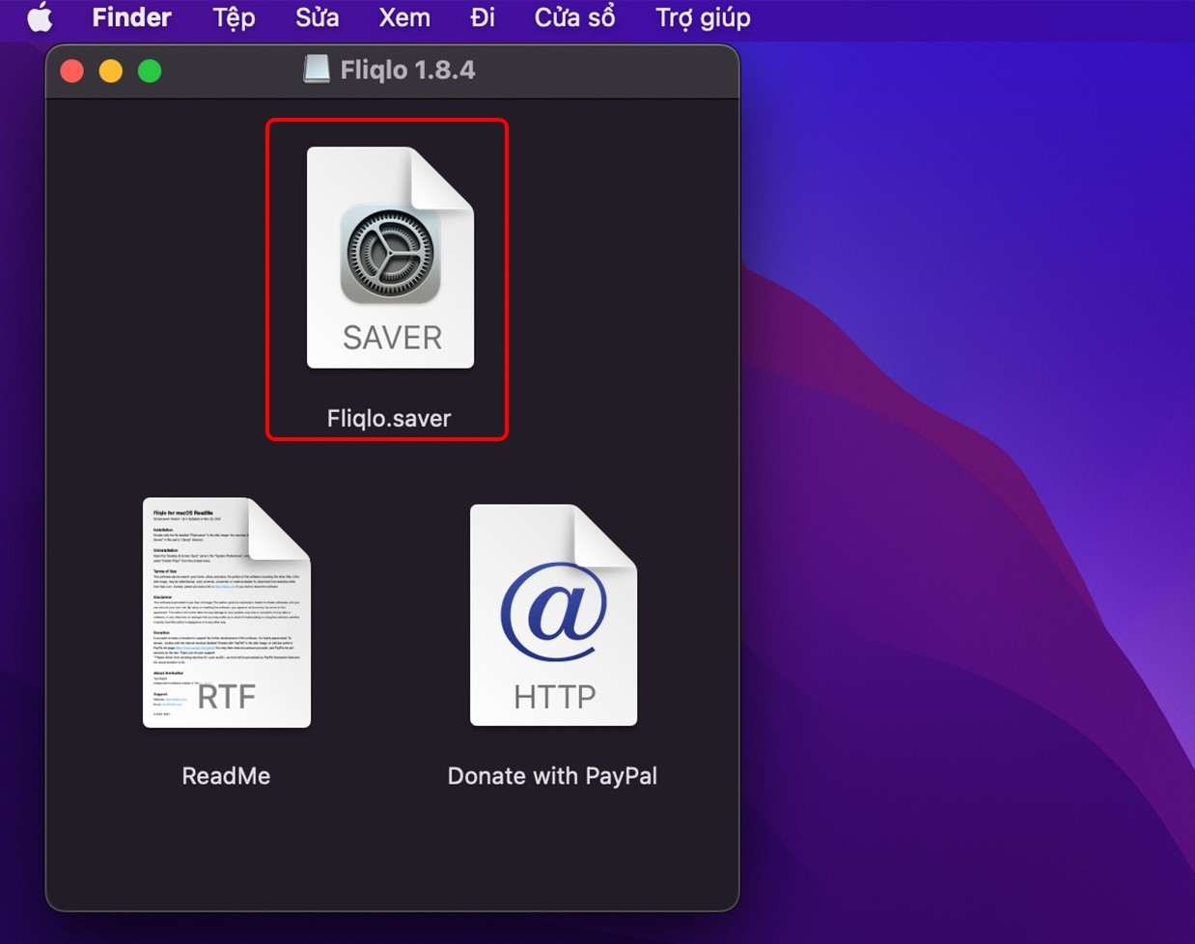
Task: Click the ReadMe file name label
Action: 226,776
